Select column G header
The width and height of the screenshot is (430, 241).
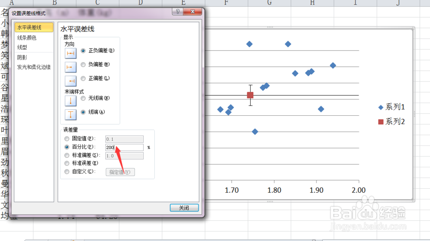pyautogui.click(x=269, y=3)
